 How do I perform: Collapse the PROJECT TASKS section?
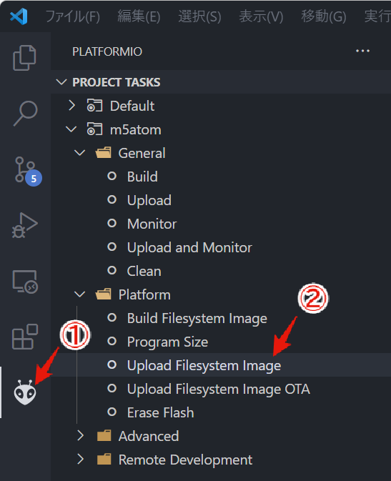(x=61, y=82)
